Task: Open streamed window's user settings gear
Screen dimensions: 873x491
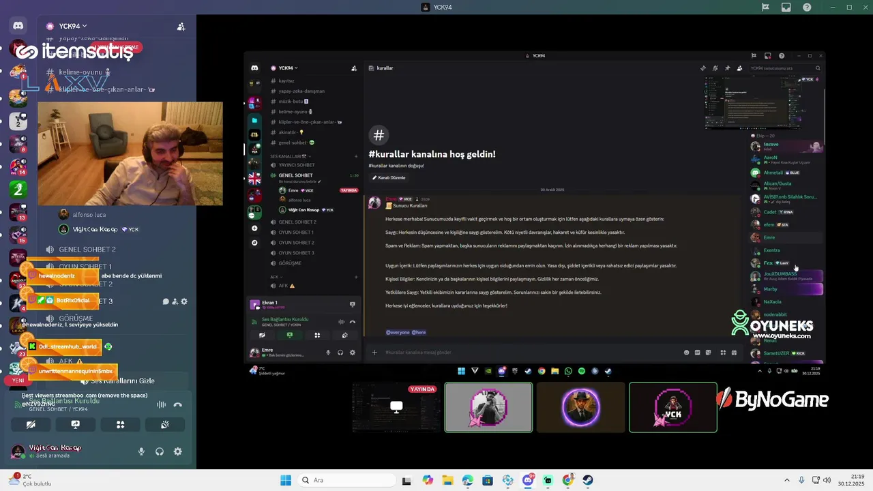Action: click(x=353, y=353)
